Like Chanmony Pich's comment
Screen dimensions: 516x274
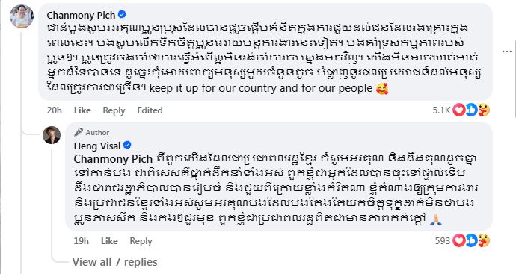(82, 110)
